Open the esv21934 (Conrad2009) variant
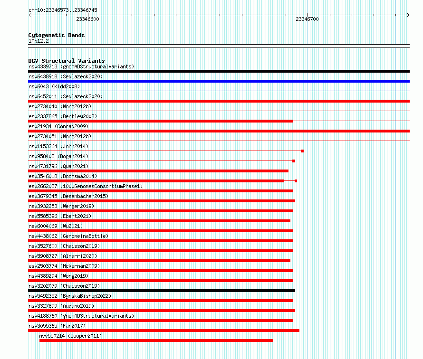Image resolution: width=423 pixels, height=359 pixels. point(58,126)
